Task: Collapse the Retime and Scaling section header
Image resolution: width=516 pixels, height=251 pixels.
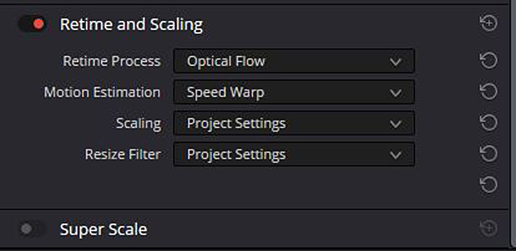Action: point(131,24)
